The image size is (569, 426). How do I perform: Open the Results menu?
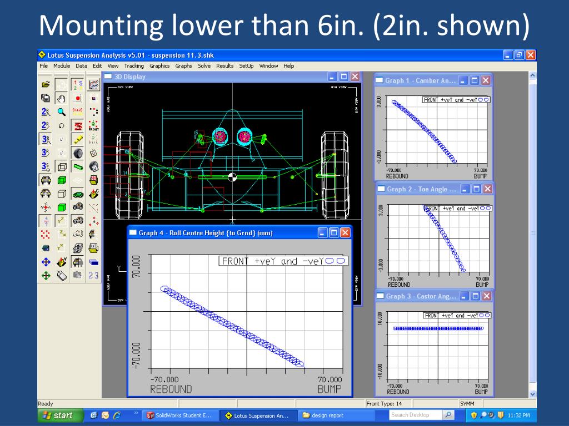pyautogui.click(x=225, y=66)
